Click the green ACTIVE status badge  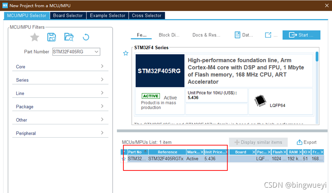151,96
